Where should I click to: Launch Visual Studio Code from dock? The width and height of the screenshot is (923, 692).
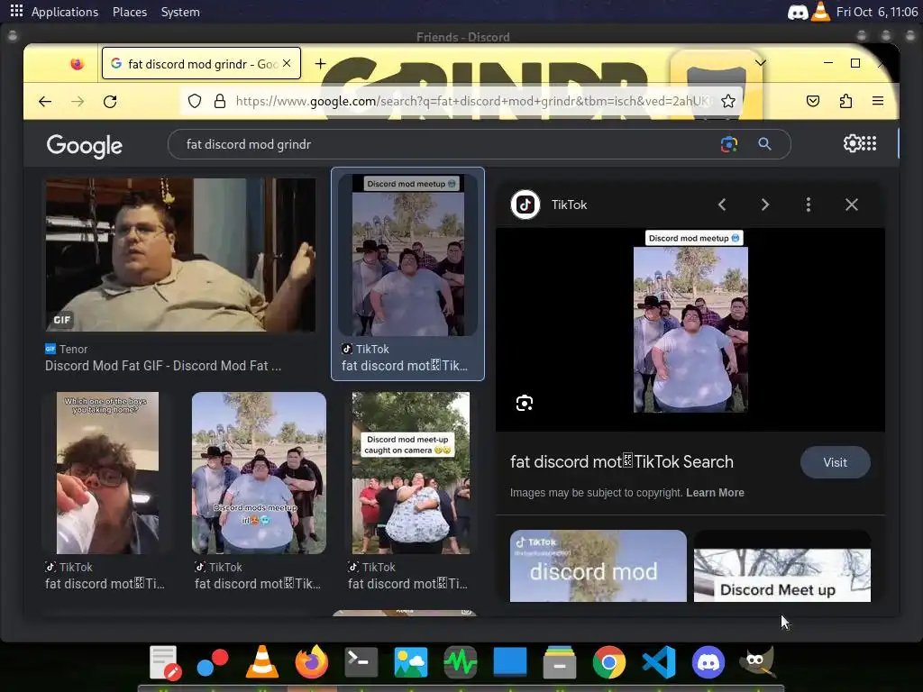tap(659, 662)
